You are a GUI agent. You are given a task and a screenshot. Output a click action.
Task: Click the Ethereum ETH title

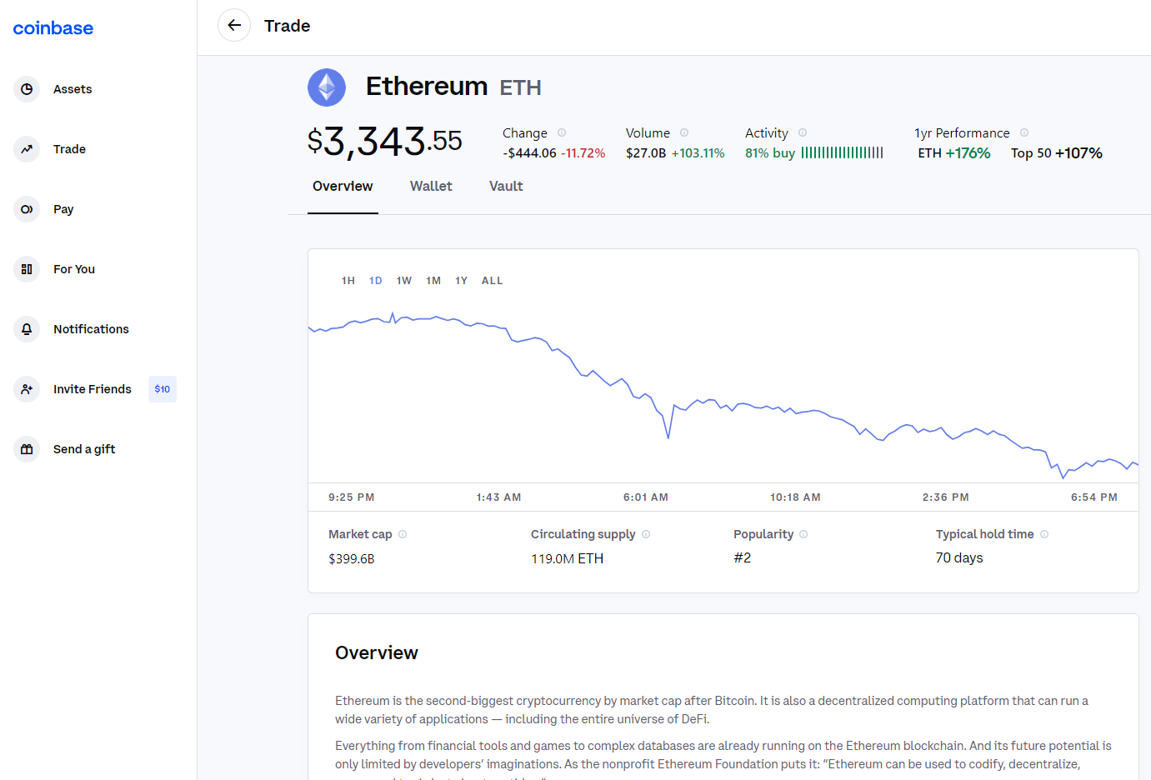coord(453,87)
